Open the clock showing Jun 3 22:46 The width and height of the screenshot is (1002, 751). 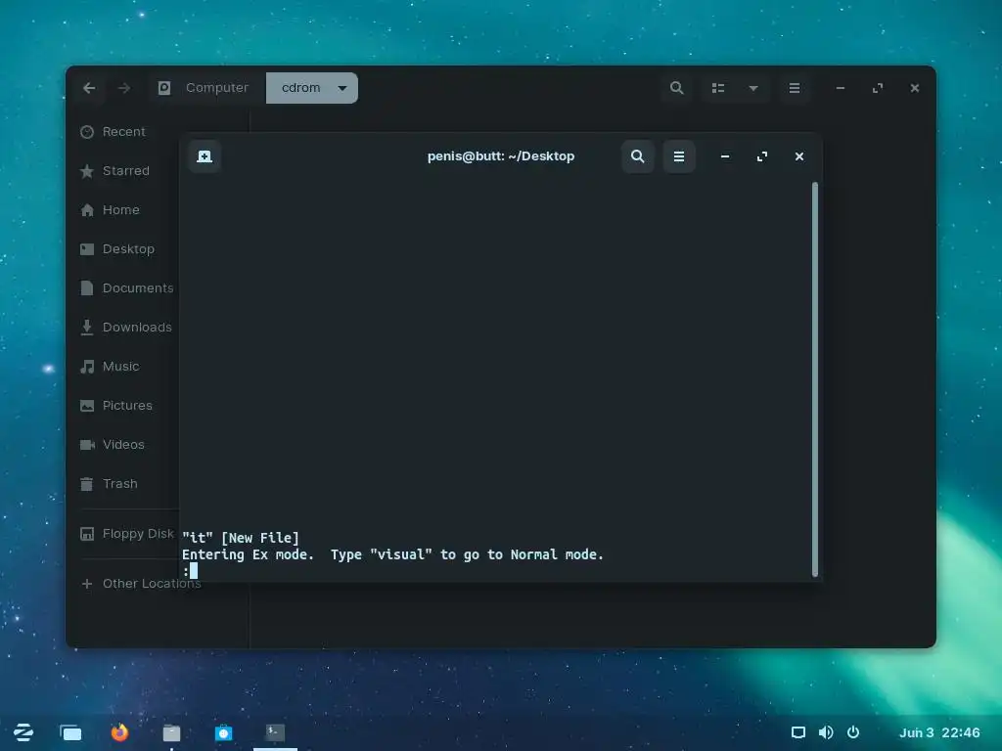939,732
